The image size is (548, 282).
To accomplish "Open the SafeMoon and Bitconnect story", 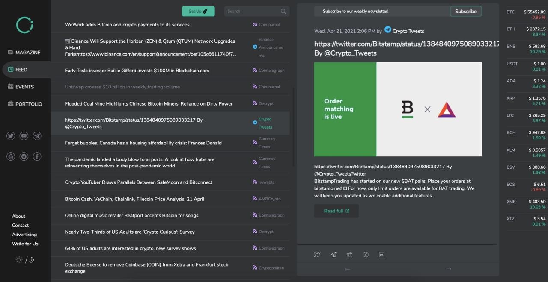I will (x=138, y=182).
